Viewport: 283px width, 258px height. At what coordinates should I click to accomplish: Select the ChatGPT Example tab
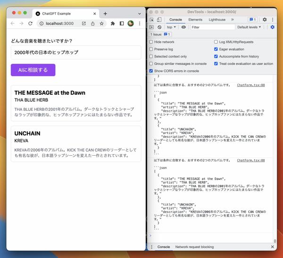[66, 14]
